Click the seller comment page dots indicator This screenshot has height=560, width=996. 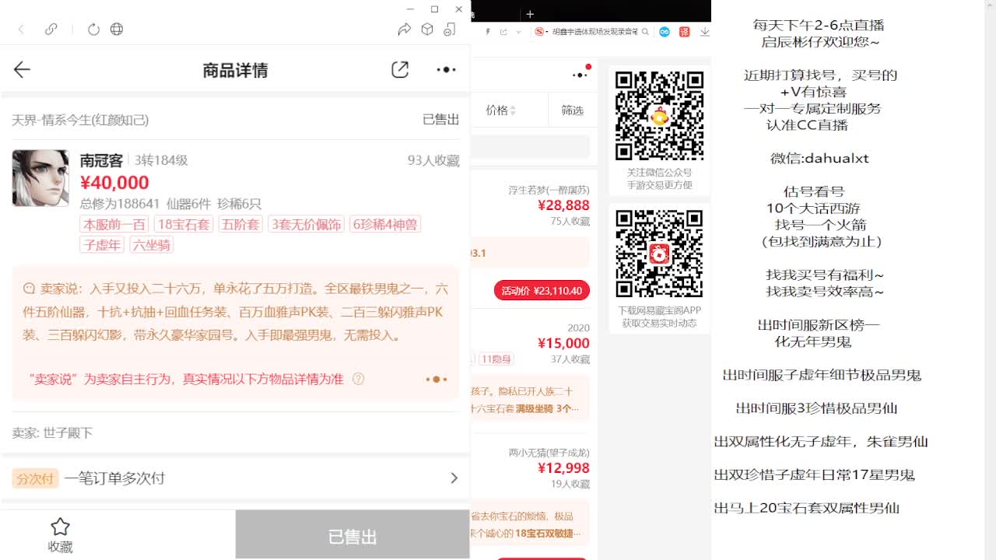(436, 380)
